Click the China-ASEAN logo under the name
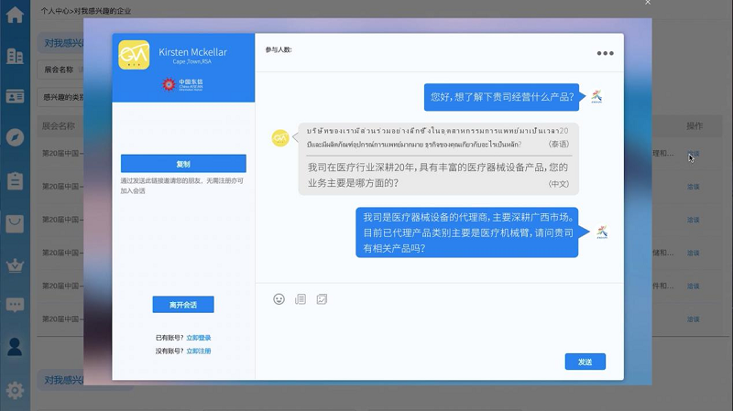 click(x=182, y=84)
